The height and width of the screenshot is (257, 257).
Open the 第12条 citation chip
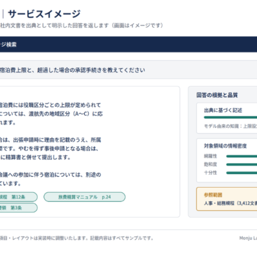(x=19, y=197)
